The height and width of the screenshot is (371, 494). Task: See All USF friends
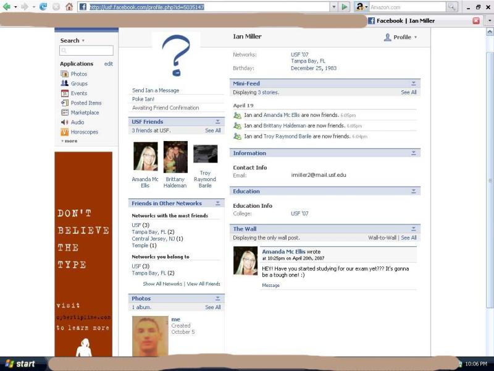(x=213, y=130)
